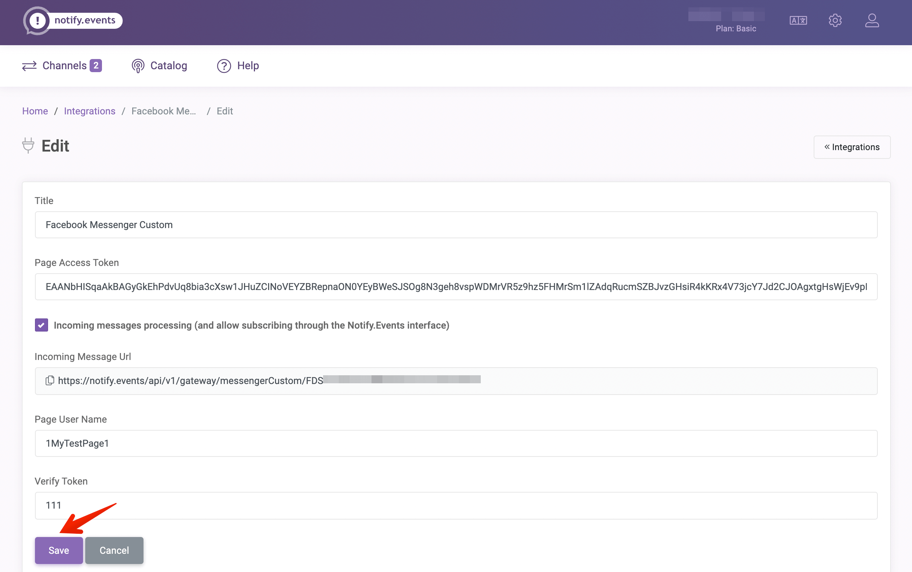Viewport: 912px width, 572px height.
Task: Open the settings gear icon
Action: [x=835, y=20]
